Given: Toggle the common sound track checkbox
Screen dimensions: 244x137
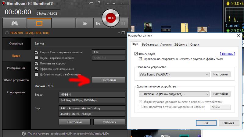Looking at the screenshot, I should pyautogui.click(x=140, y=102).
